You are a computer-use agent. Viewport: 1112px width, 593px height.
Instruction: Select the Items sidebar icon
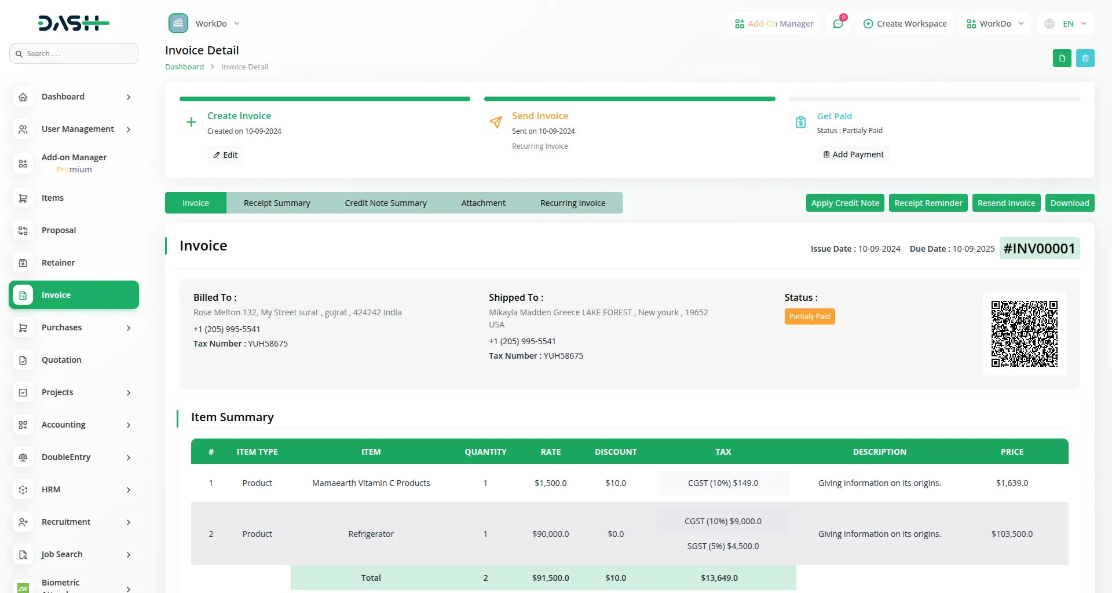[23, 198]
